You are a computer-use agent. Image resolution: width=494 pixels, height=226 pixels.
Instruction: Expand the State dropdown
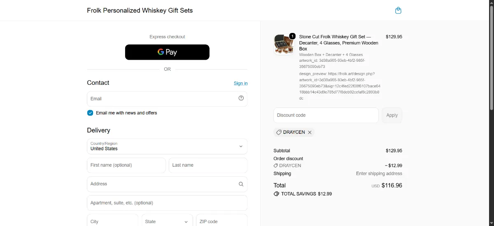tap(167, 221)
